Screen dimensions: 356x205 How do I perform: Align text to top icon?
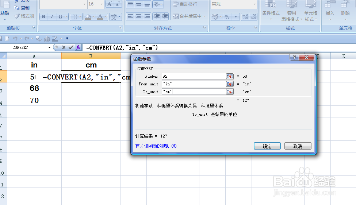(x=130, y=4)
